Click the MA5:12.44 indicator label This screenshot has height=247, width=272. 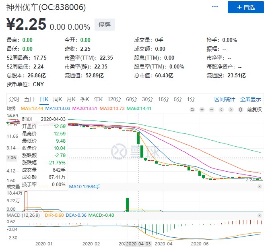tap(32, 108)
